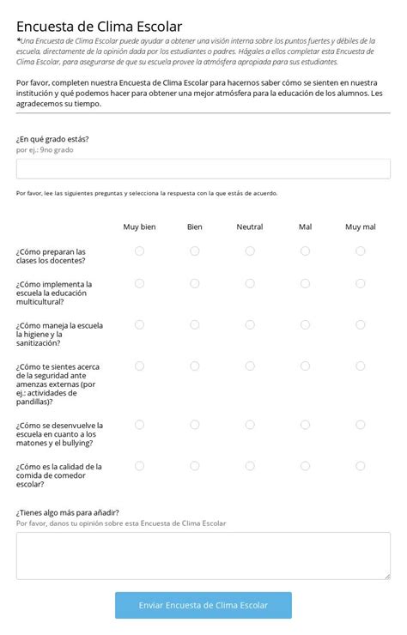This screenshot has height=635, width=407.
Task: Pick 'Bien' for the bullying handling question
Action: click(x=195, y=425)
